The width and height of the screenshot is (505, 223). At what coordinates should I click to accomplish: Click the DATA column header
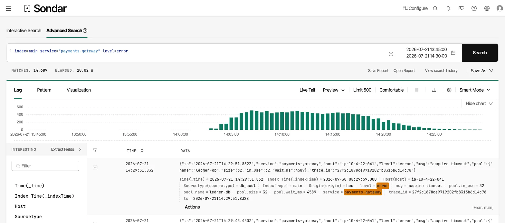tap(185, 151)
